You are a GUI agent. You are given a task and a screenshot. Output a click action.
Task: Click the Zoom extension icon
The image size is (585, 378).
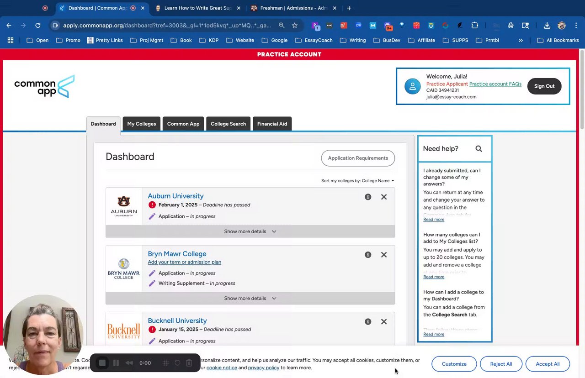pyautogui.click(x=358, y=26)
